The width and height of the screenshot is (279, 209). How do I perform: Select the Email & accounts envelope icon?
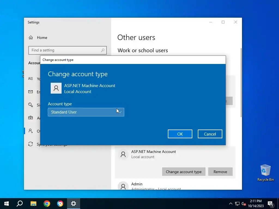[31, 92]
